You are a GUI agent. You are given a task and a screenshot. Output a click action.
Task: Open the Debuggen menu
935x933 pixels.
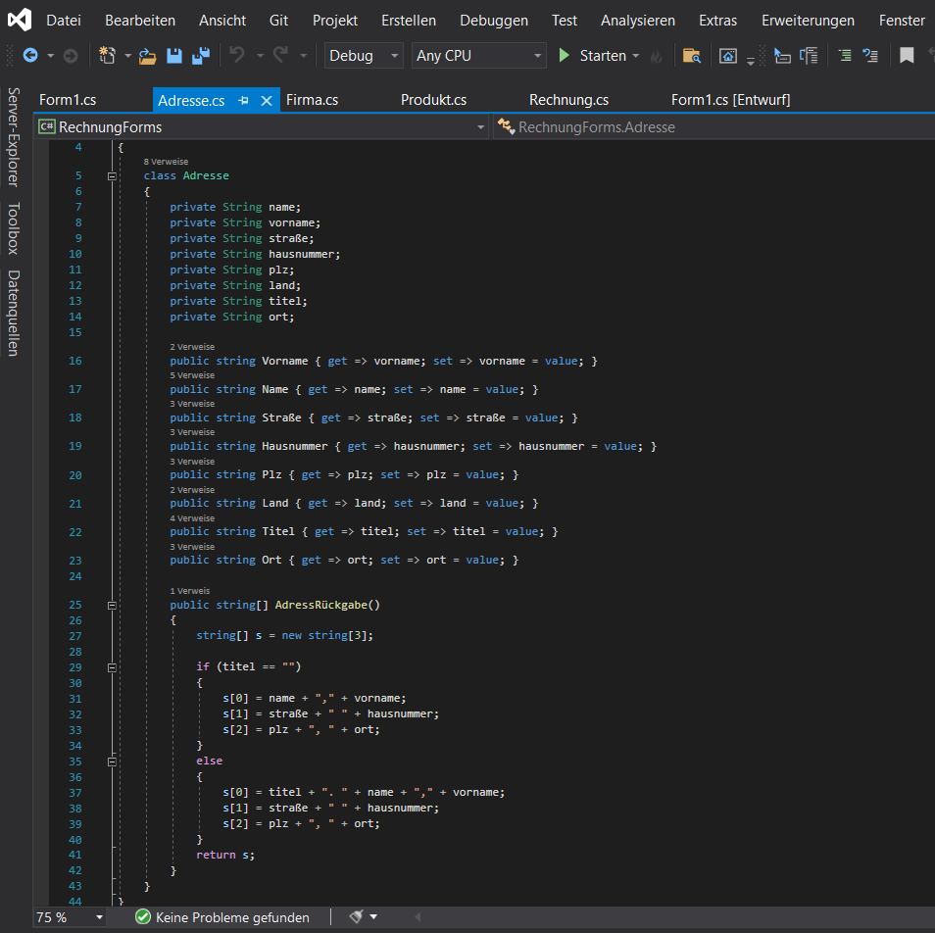[494, 21]
